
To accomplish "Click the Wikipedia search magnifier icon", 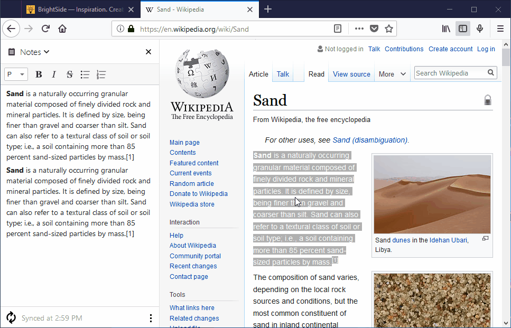I will point(491,73).
